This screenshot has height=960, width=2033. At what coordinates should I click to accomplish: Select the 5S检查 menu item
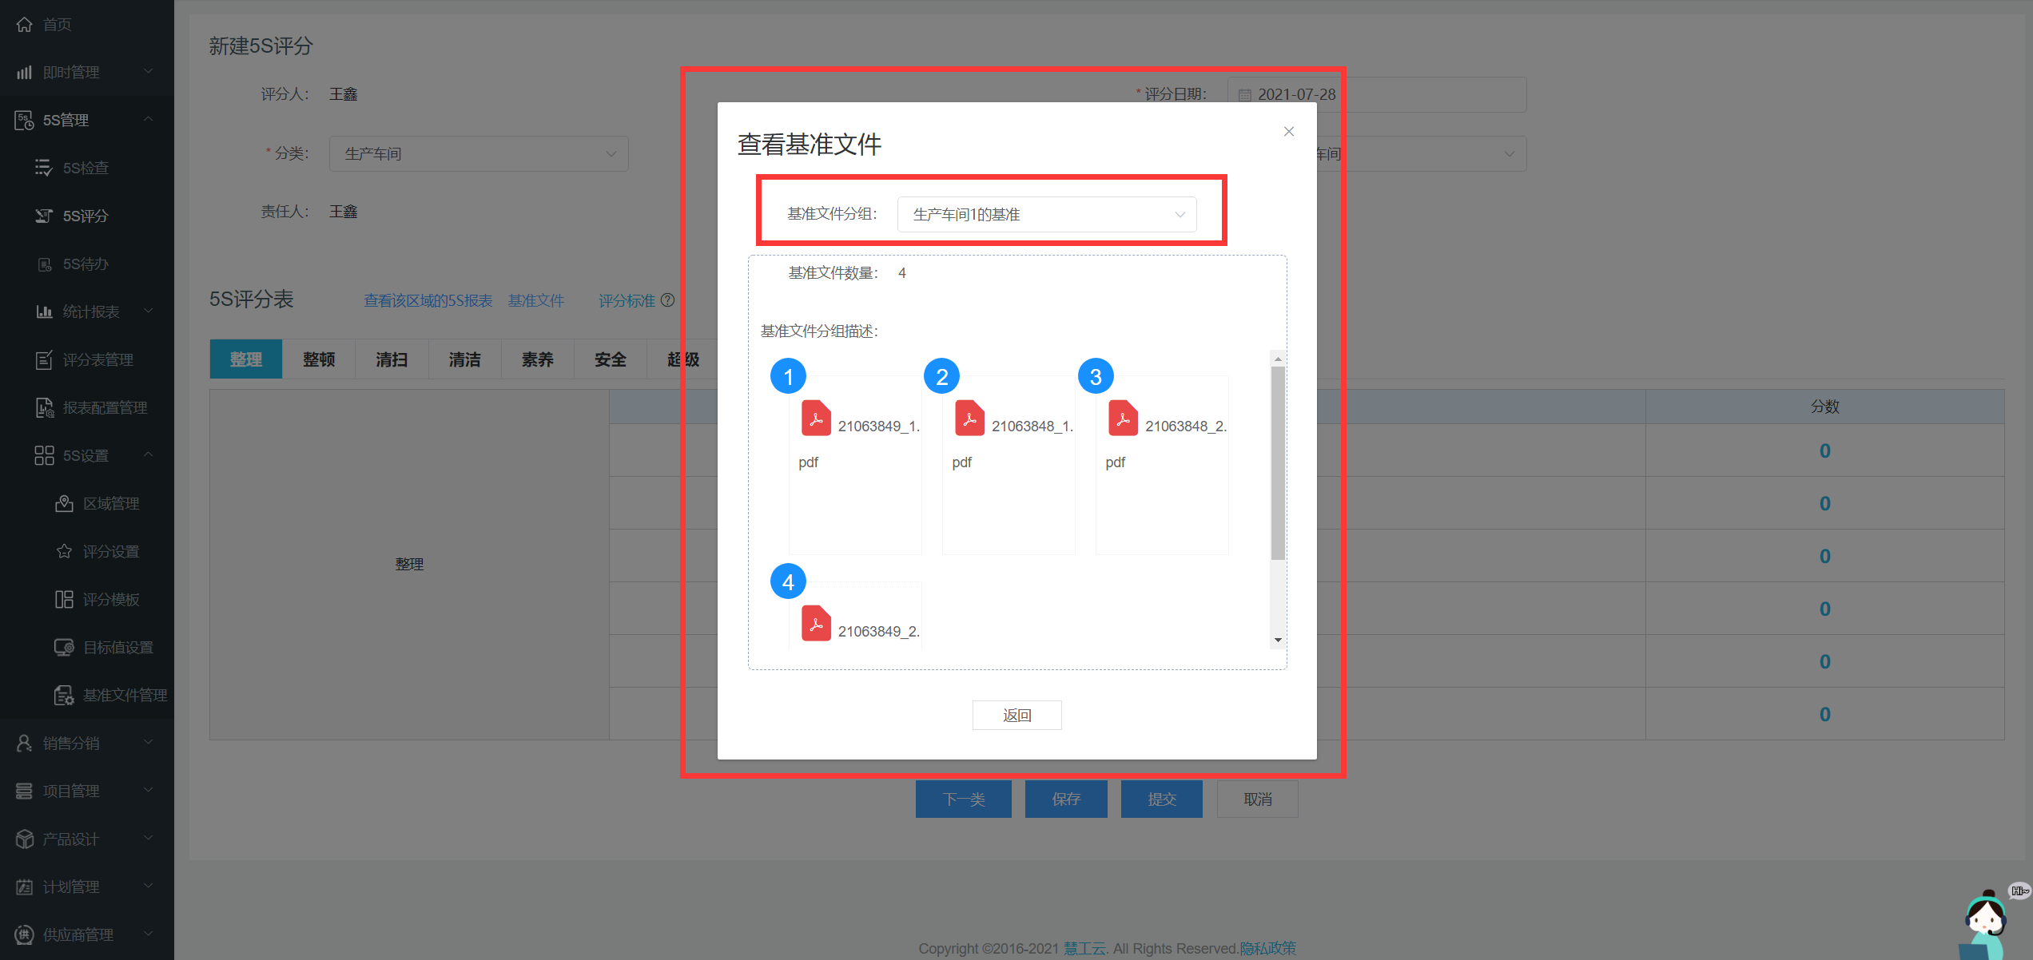(x=86, y=168)
